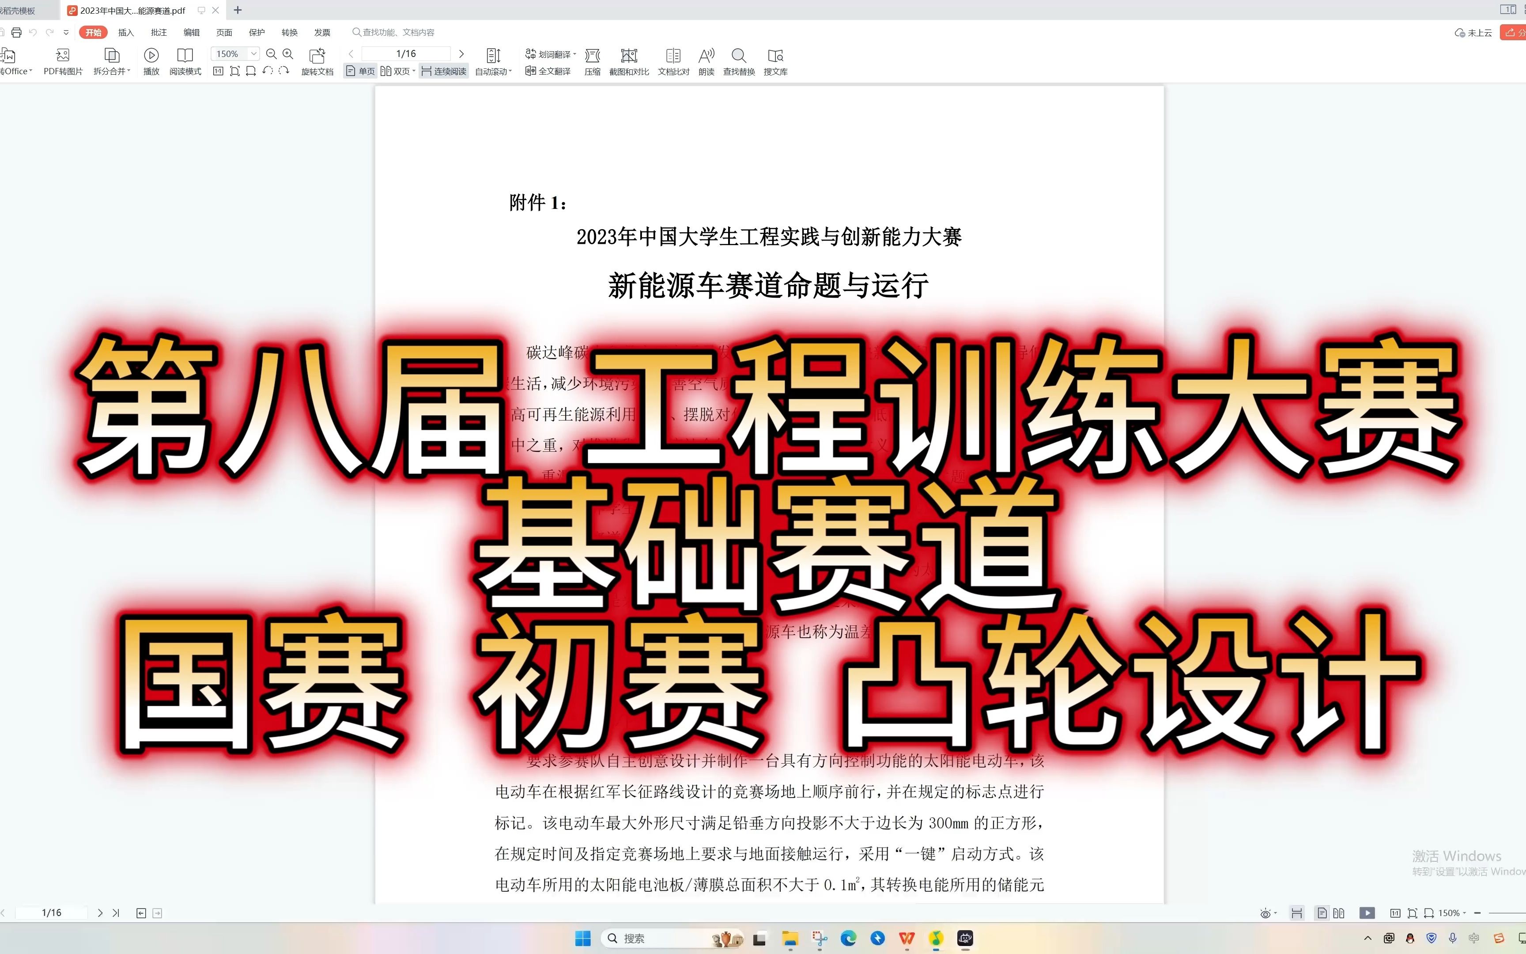Open the 开始 ribbon tab
Image resolution: width=1526 pixels, height=954 pixels.
click(93, 32)
